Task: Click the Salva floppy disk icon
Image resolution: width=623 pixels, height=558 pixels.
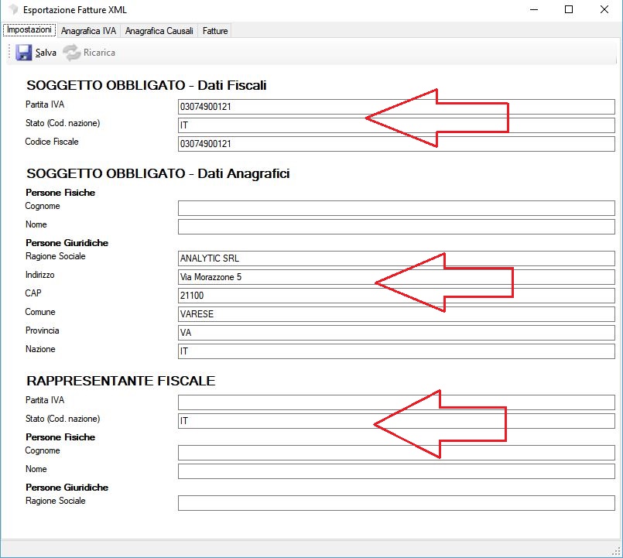Action: click(24, 53)
